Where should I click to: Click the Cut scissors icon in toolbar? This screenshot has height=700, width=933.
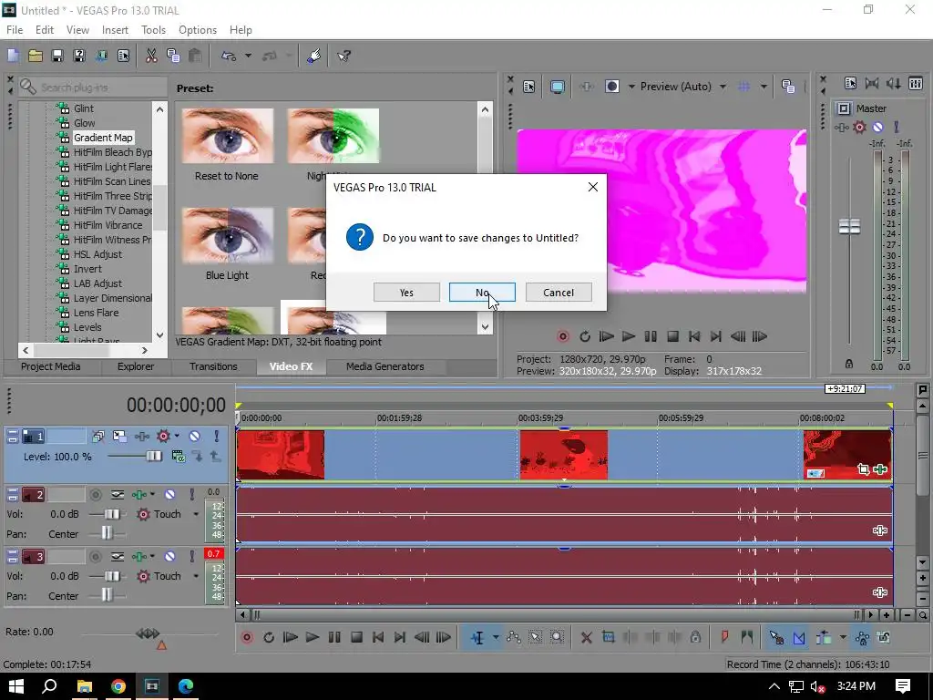point(151,56)
